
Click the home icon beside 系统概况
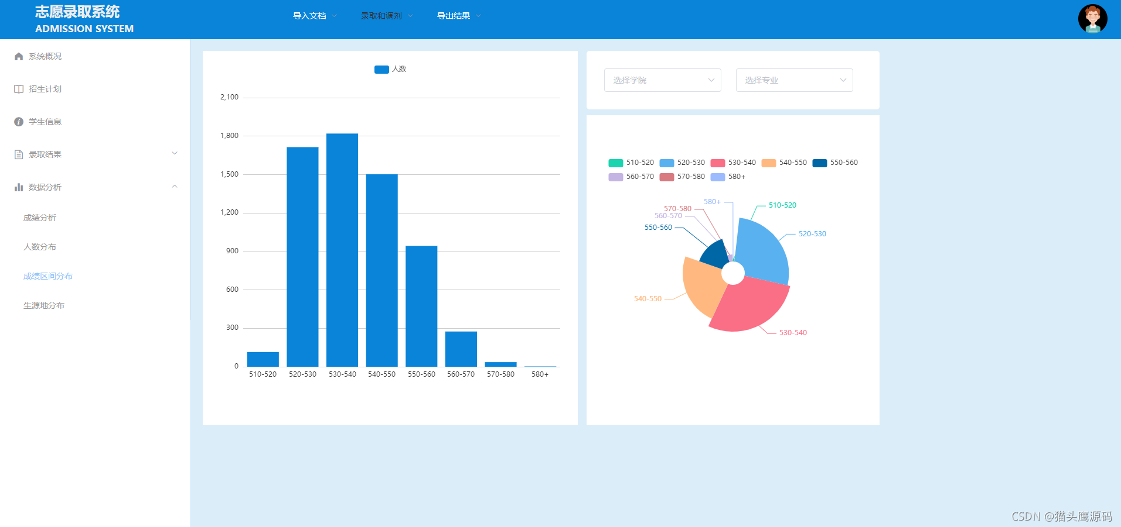tap(19, 56)
